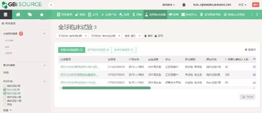Open the saved search 'pd1'

click(x=7, y=47)
